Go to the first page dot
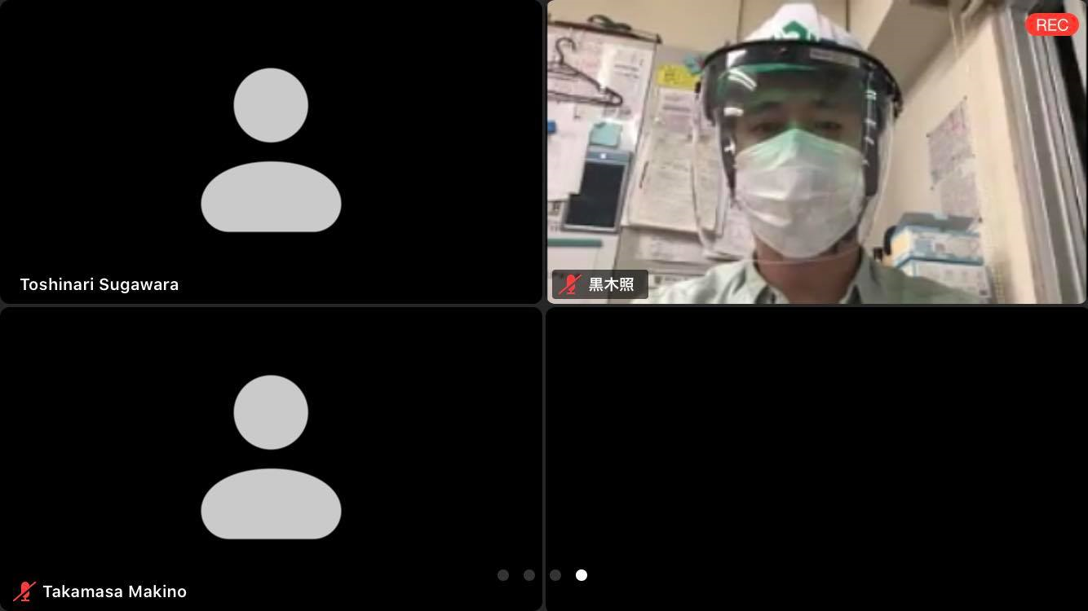The width and height of the screenshot is (1088, 611). (x=503, y=575)
